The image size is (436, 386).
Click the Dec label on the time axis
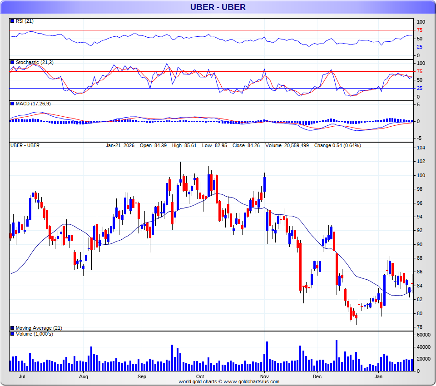point(317,376)
